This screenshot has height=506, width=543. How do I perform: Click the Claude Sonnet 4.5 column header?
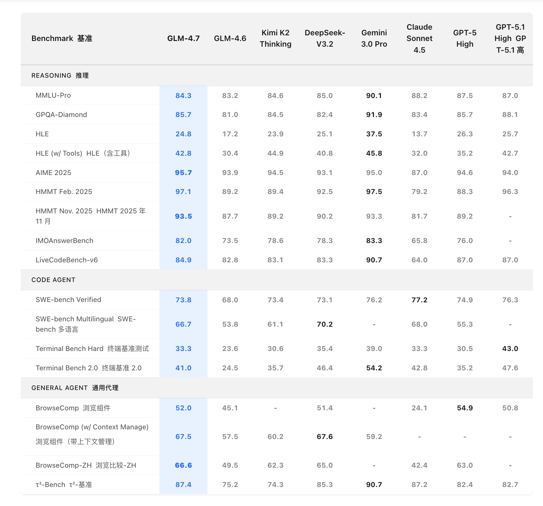[x=420, y=38]
